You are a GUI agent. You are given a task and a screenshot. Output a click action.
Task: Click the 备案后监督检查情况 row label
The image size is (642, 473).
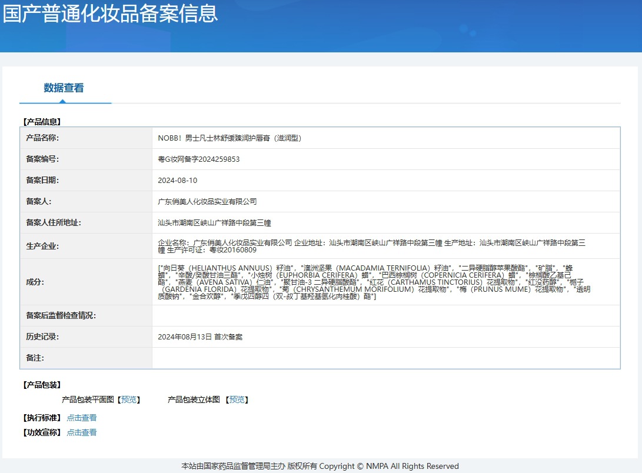[61, 315]
